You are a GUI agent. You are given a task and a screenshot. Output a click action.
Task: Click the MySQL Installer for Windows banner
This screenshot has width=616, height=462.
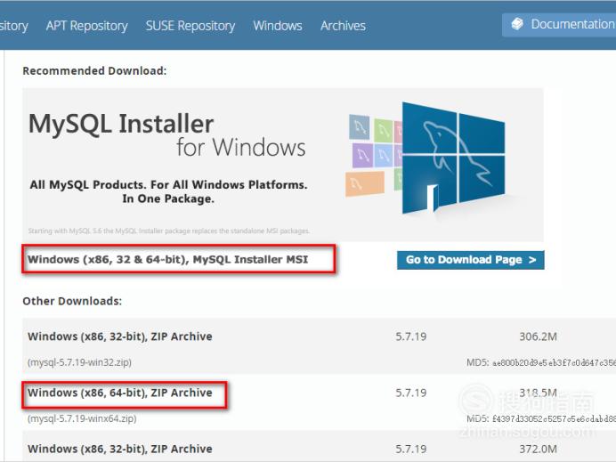point(283,165)
